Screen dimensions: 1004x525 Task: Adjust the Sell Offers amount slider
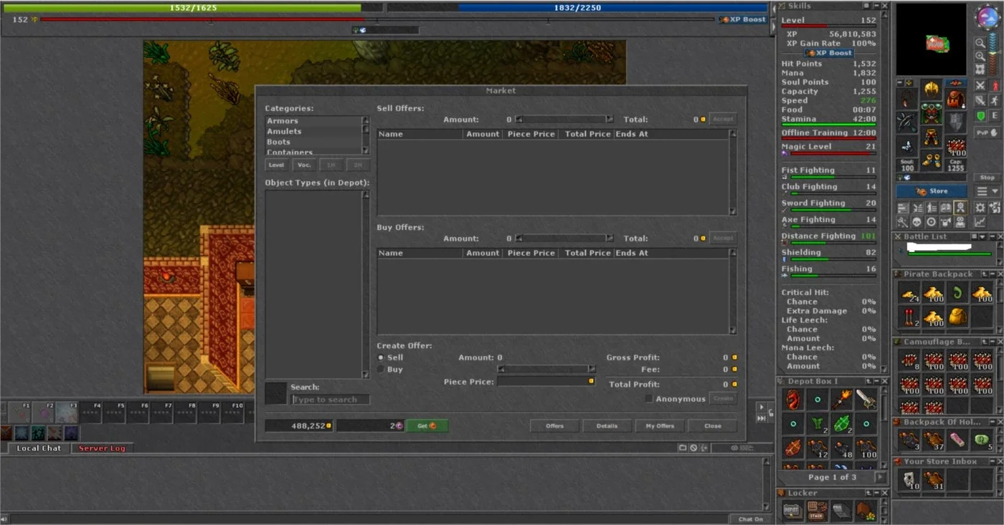pos(564,120)
